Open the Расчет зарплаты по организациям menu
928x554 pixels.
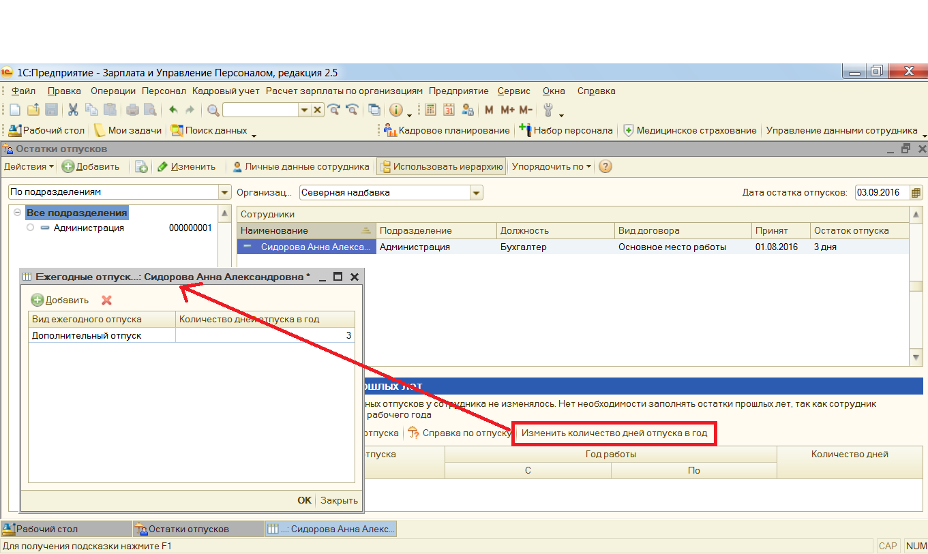pos(344,91)
